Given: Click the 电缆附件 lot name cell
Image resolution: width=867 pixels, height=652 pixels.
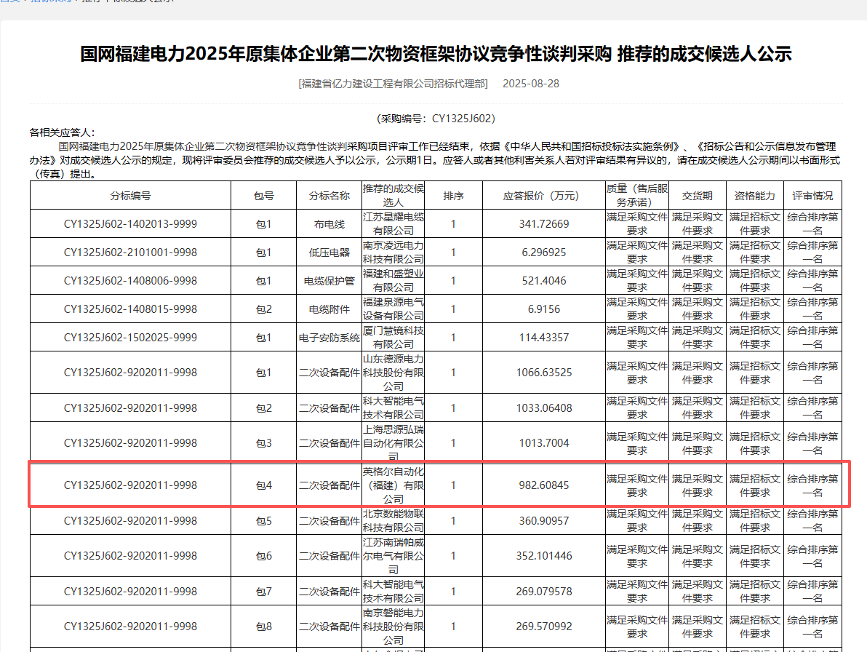Looking at the screenshot, I should coord(329,309).
